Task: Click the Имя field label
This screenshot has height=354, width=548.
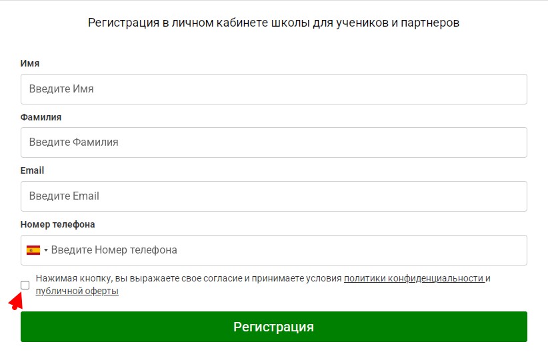Action: [30, 63]
